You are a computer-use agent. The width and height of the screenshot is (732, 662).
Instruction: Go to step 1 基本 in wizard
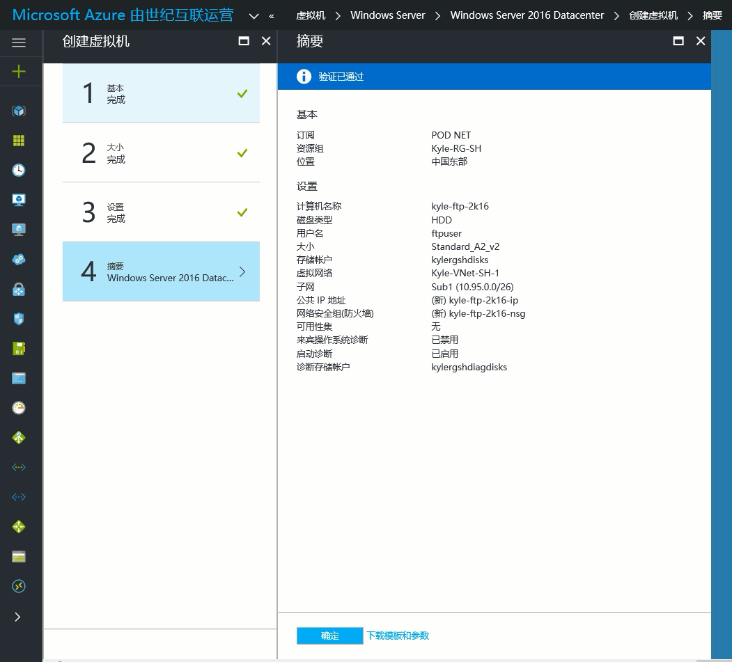point(161,93)
